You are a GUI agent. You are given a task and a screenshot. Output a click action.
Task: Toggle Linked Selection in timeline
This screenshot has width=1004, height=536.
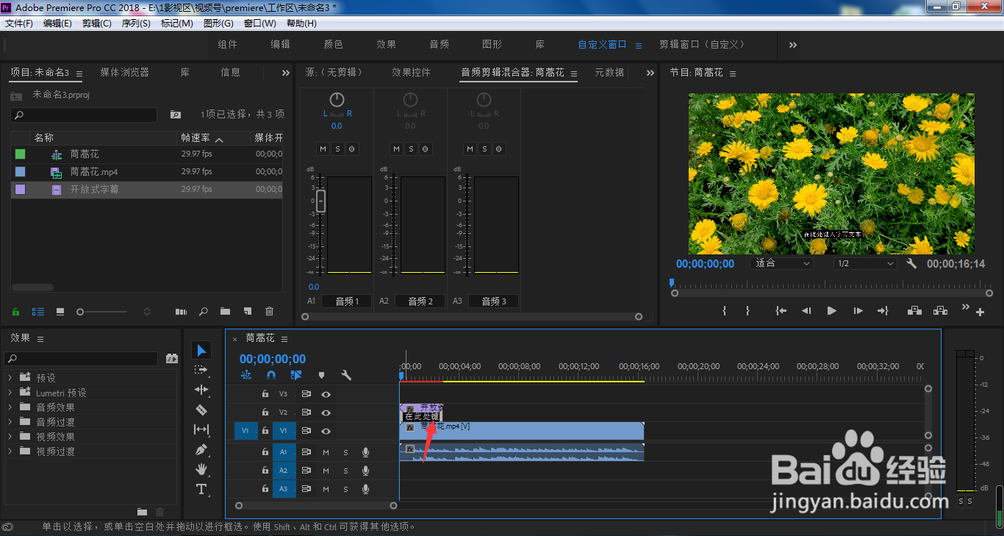coord(295,375)
